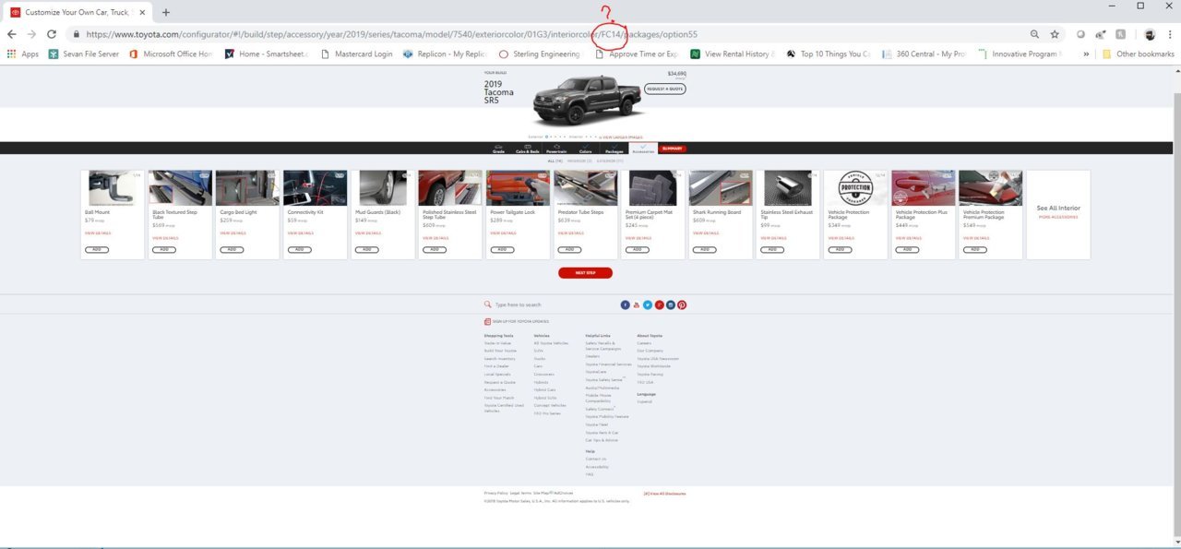Open the View Rental History bookmark
This screenshot has width=1181, height=549.
point(733,54)
